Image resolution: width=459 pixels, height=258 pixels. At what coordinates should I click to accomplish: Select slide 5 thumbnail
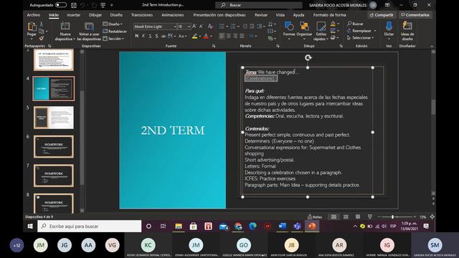[x=54, y=118]
